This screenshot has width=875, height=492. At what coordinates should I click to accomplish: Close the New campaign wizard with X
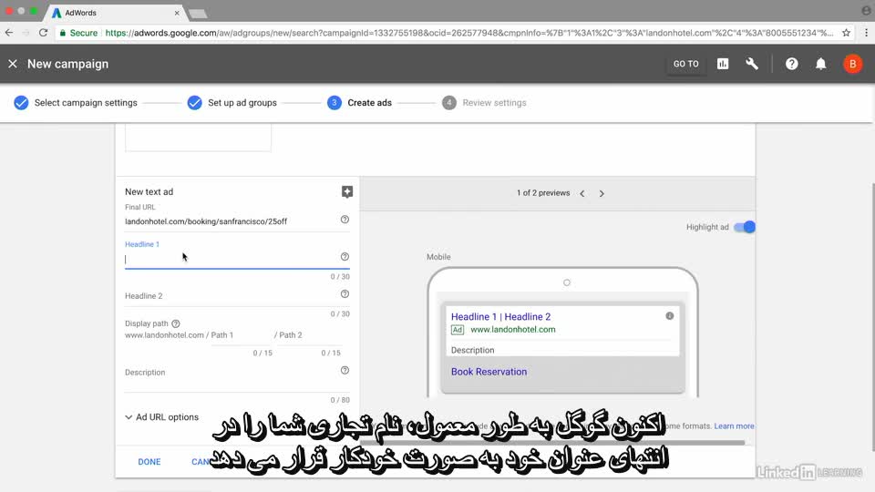tap(13, 64)
